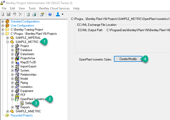Viewport: 170px width, 120px height.
Task: Open the Bentley Cloud Services menu
Action: (x=55, y=8)
